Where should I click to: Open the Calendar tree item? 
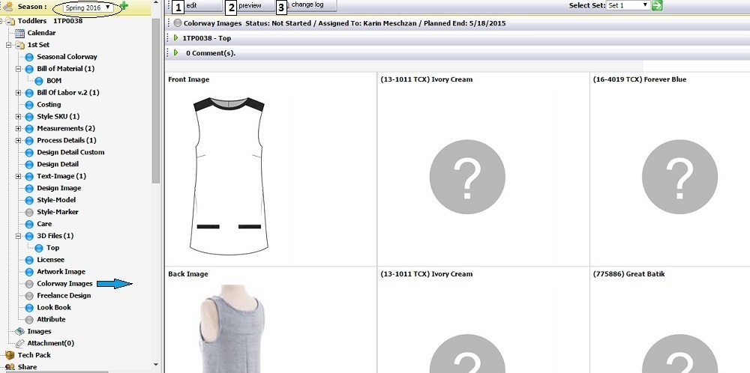tap(41, 33)
